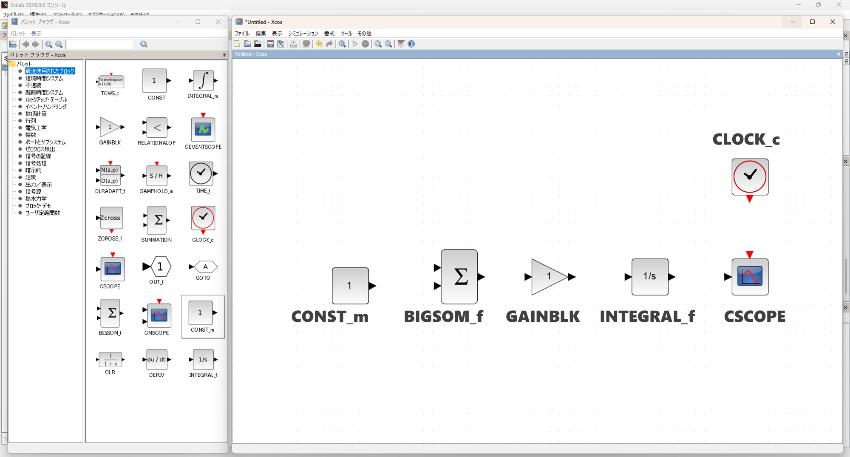
Task: Open the 出力／表示 palette category
Action: point(38,185)
